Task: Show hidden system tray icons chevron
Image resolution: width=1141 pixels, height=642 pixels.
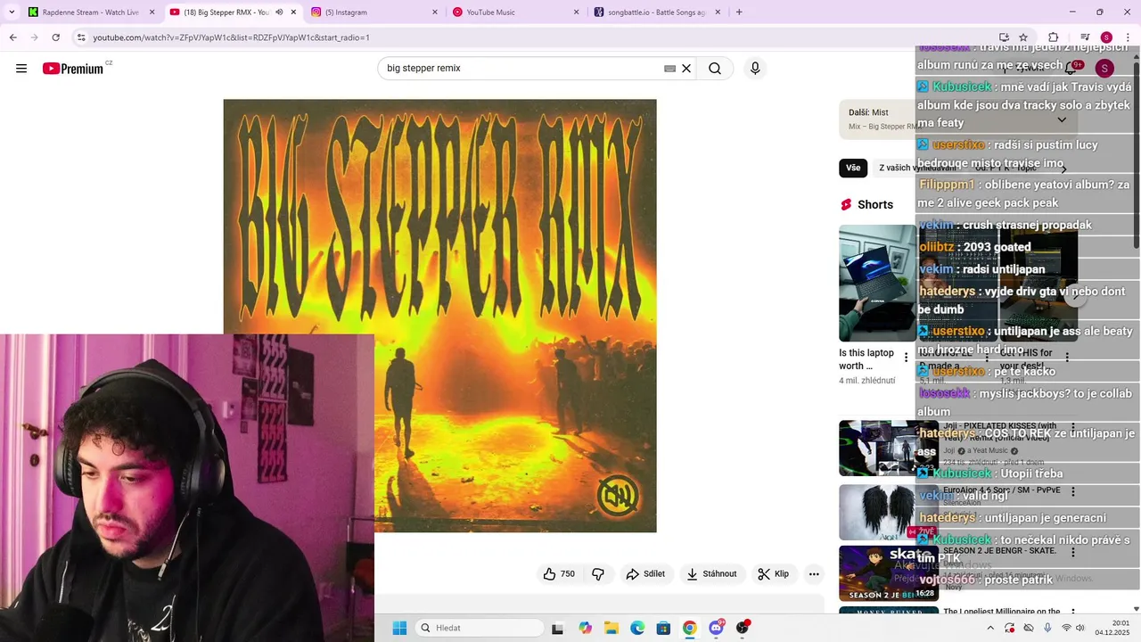Action: coord(990,628)
